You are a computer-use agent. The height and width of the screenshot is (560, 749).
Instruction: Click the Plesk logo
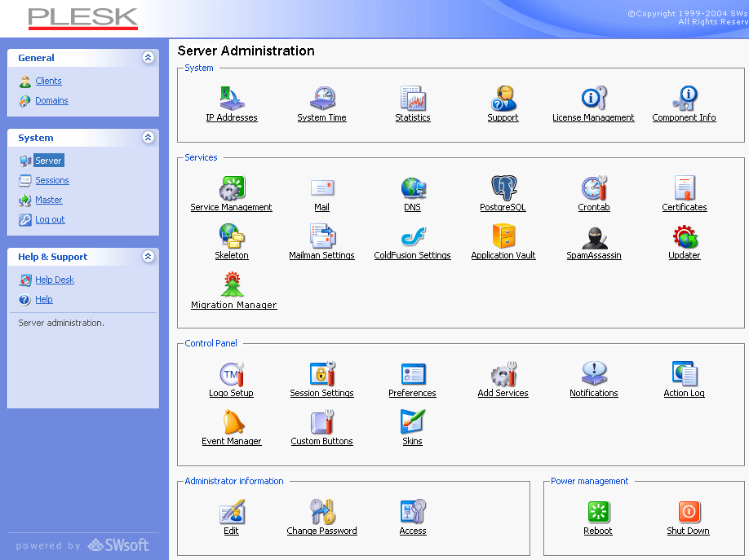[82, 19]
